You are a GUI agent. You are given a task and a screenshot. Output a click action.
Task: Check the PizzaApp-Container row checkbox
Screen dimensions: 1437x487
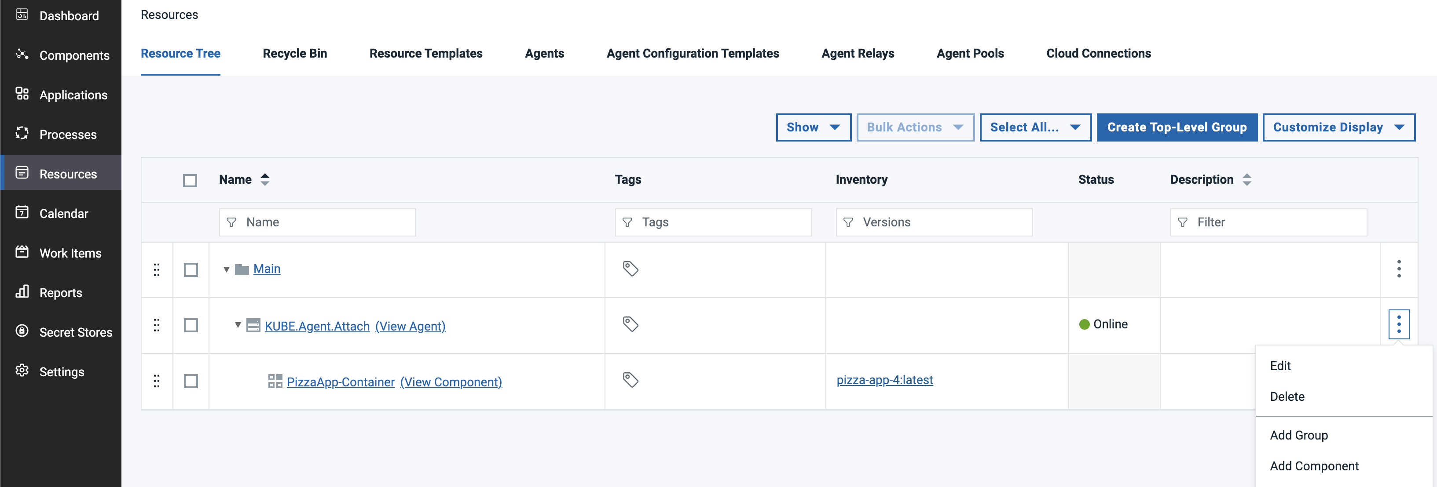click(x=191, y=381)
